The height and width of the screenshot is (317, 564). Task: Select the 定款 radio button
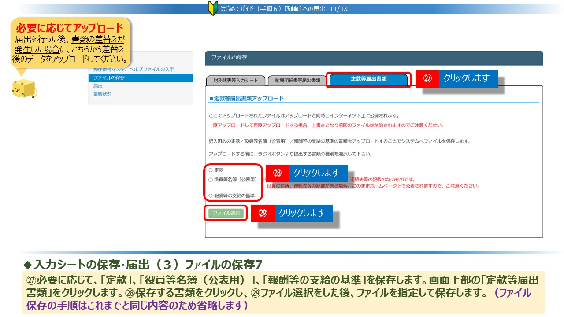pos(211,170)
